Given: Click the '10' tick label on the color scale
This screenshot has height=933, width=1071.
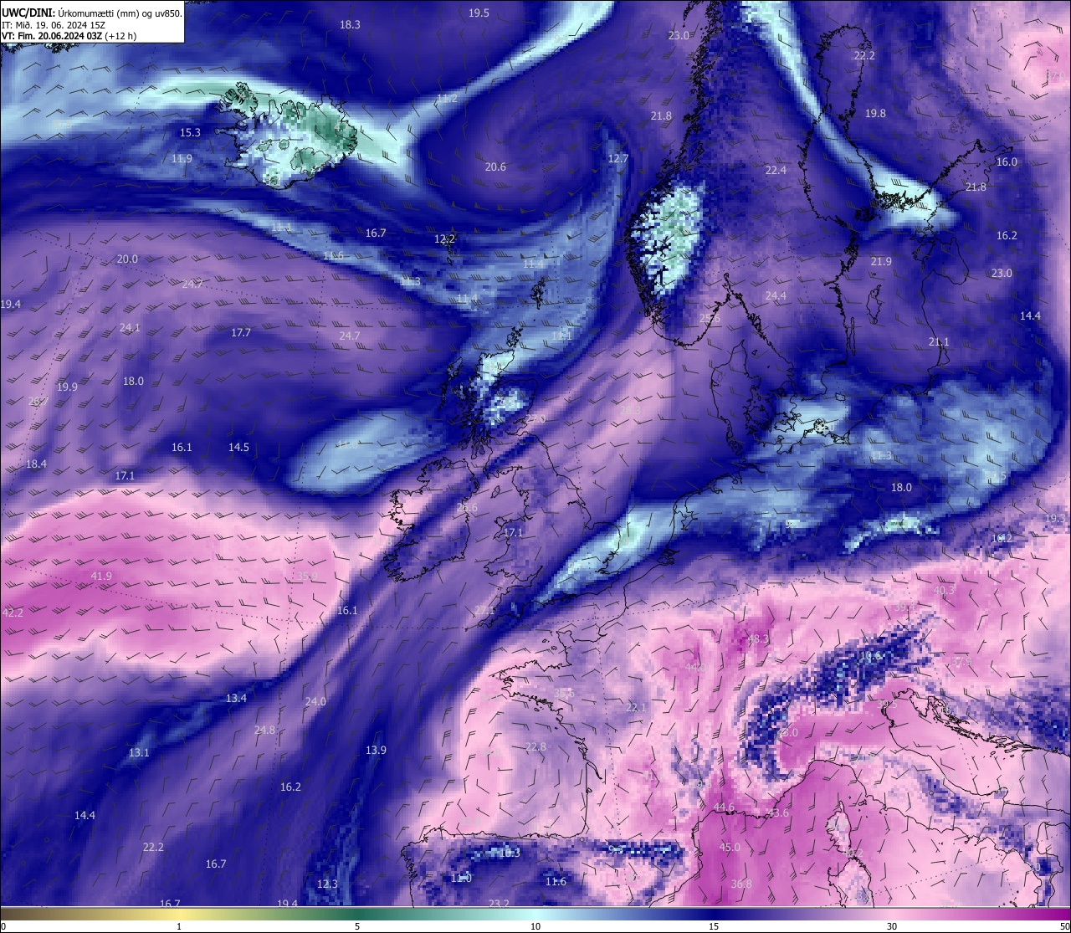Looking at the screenshot, I should point(535,926).
